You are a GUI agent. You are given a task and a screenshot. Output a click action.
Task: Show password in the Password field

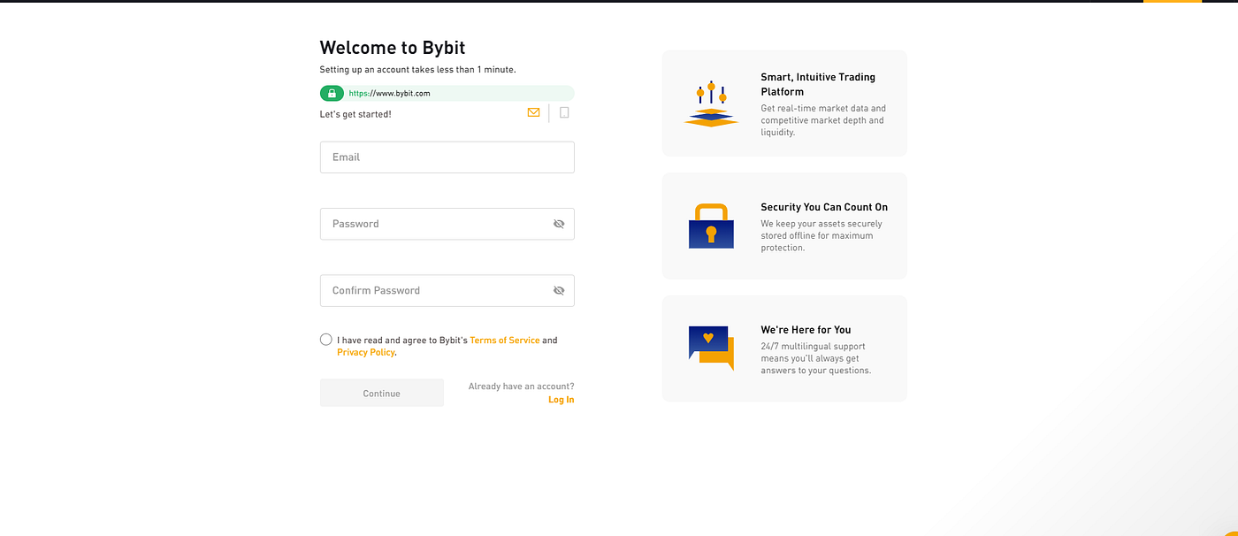[559, 224]
